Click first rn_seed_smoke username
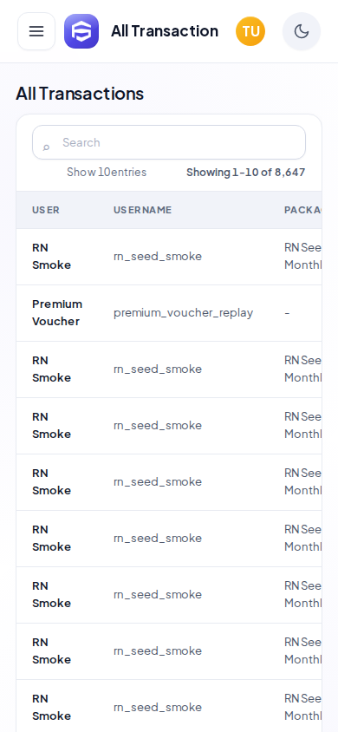This screenshot has height=732, width=338. click(158, 257)
